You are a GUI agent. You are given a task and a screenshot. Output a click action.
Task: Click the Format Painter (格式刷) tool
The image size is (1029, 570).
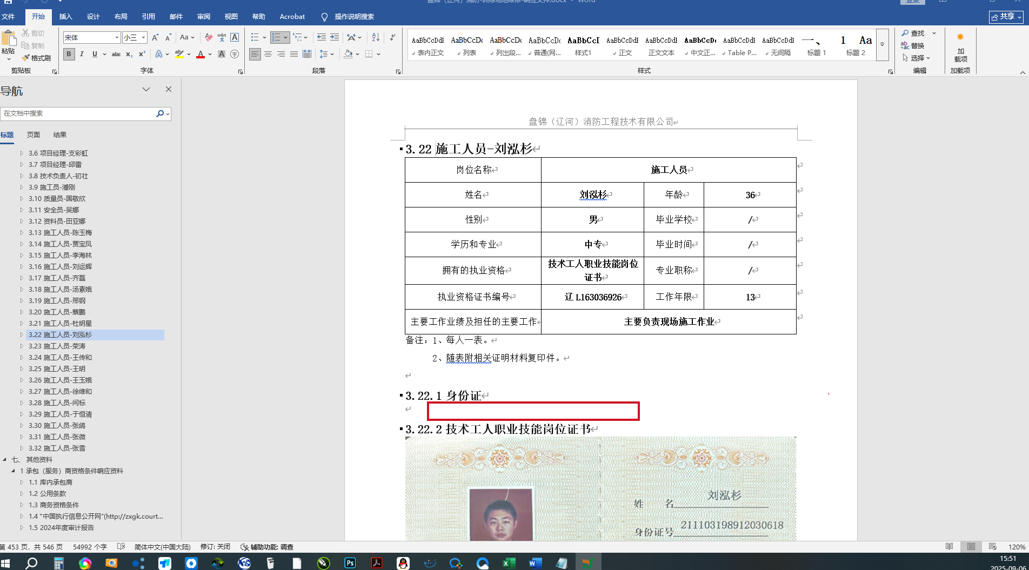pos(36,58)
